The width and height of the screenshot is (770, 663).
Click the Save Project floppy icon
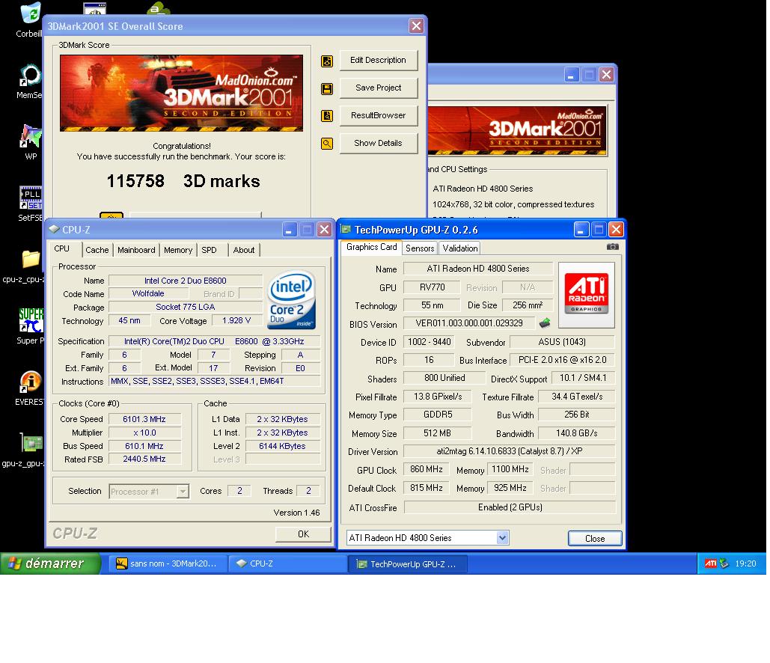pos(326,88)
